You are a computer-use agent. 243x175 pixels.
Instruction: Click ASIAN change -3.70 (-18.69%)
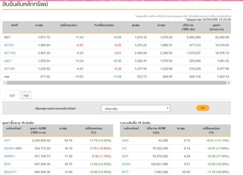pos(100,148)
